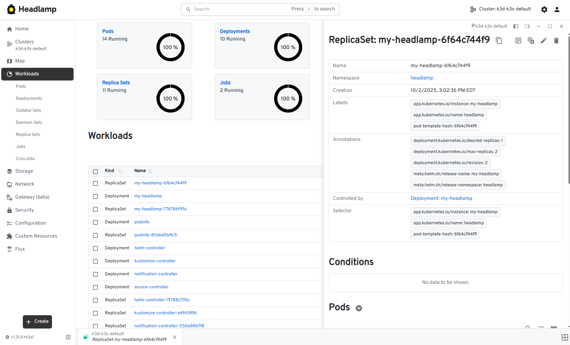Delete the ReplicaSet using the trash icon
The width and height of the screenshot is (570, 345).
pyautogui.click(x=556, y=41)
